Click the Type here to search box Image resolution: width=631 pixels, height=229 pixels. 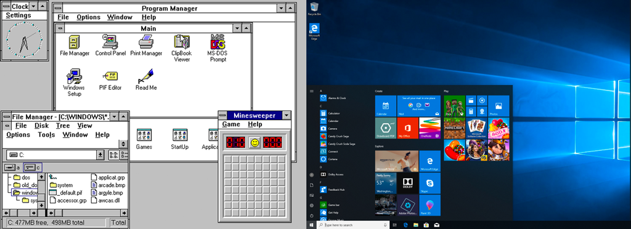click(x=353, y=225)
